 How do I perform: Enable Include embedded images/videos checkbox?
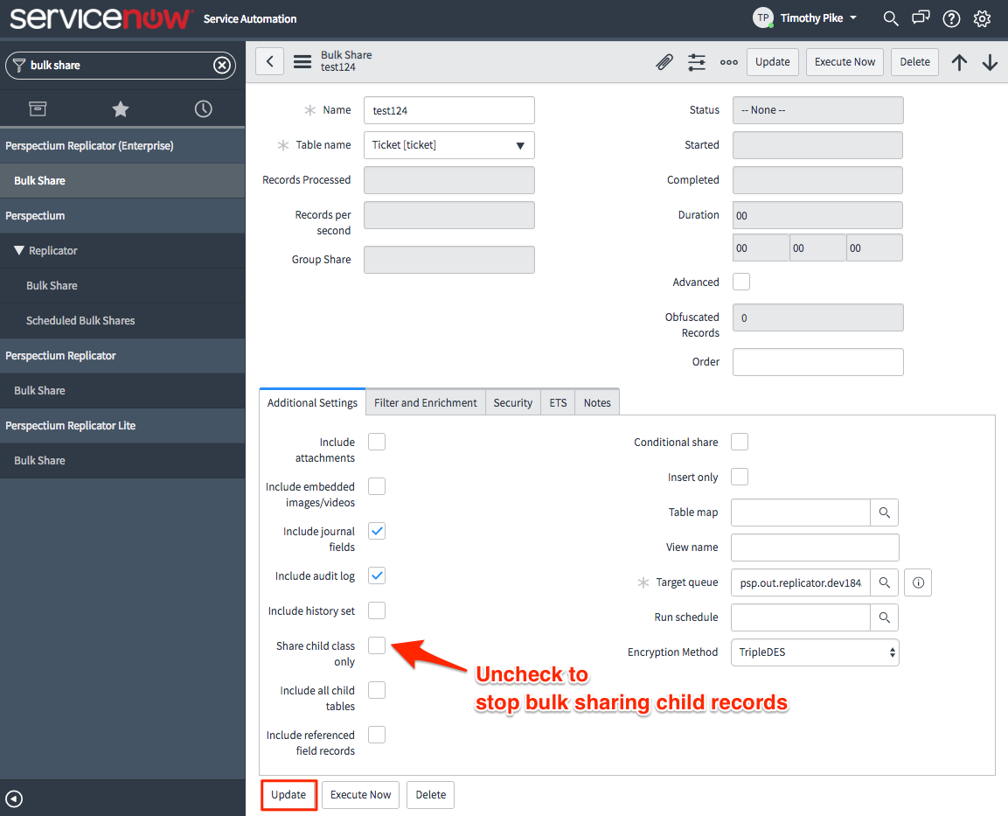[x=377, y=486]
